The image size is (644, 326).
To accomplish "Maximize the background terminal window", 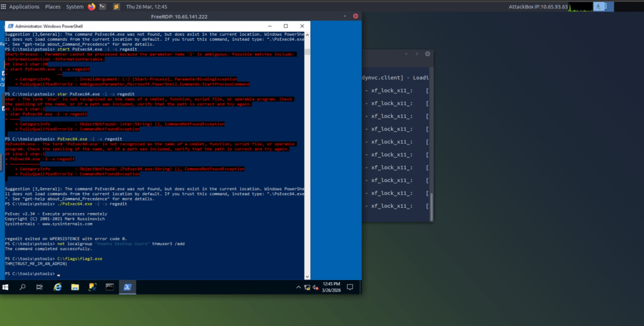I will point(417,54).
